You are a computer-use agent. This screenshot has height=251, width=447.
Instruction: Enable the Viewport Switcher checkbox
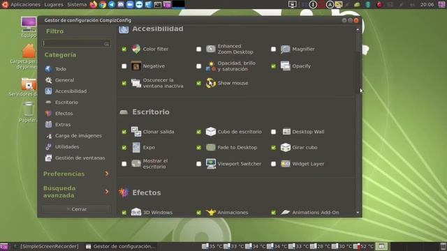tap(198, 164)
